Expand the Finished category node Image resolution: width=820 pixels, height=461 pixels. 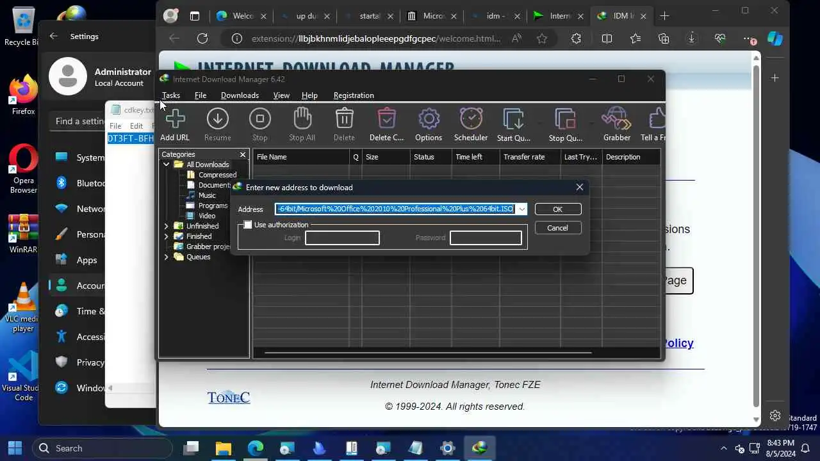(x=166, y=236)
